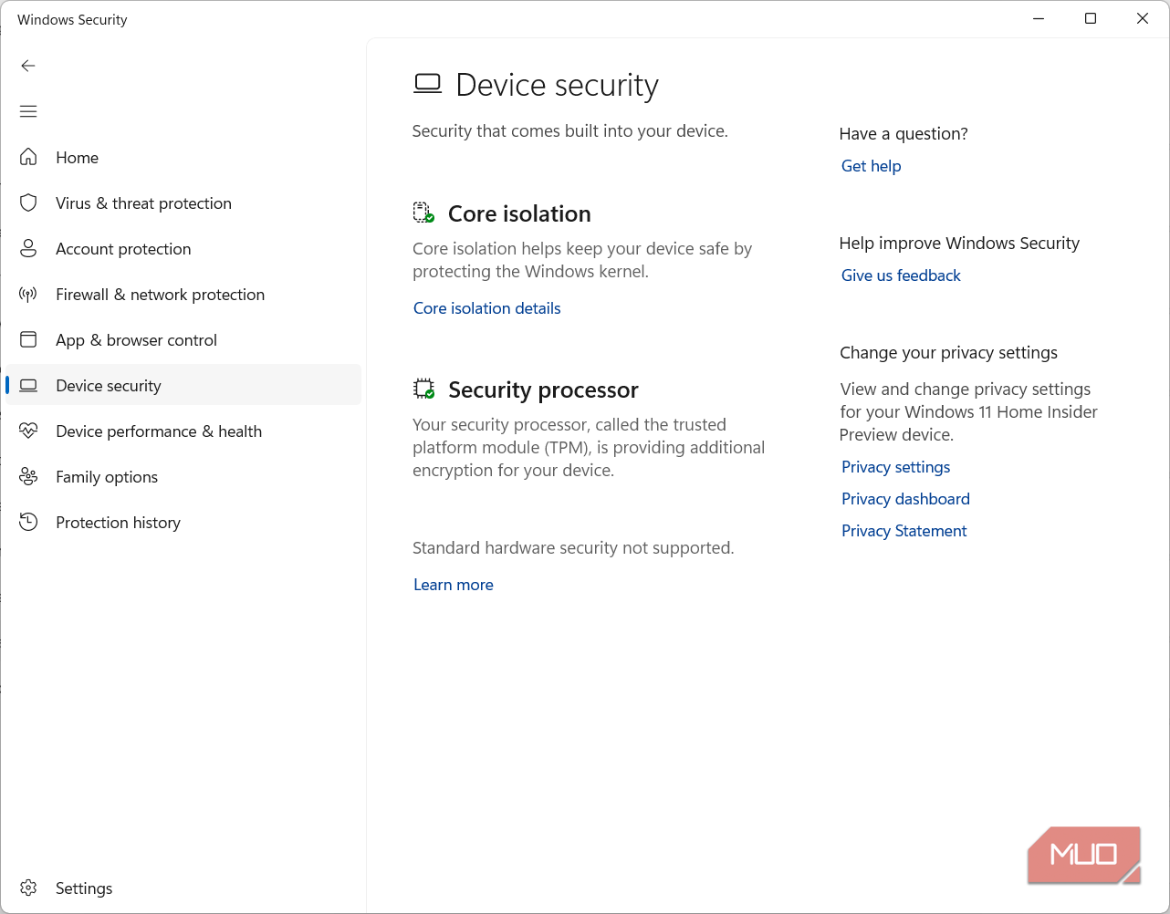This screenshot has width=1170, height=914.
Task: Click the laptop icon beside Device security heading
Action: [x=427, y=84]
